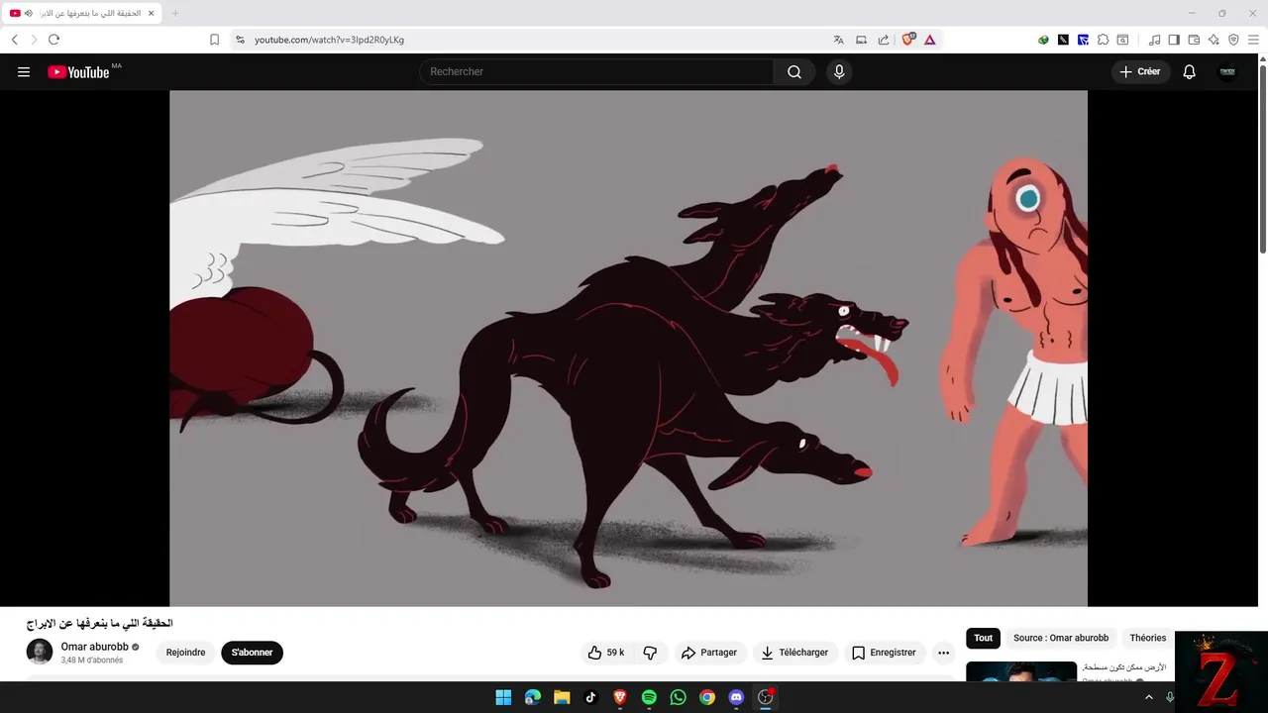Viewport: 1268px width, 713px height.
Task: Start voice search with the microphone
Action: tap(839, 71)
